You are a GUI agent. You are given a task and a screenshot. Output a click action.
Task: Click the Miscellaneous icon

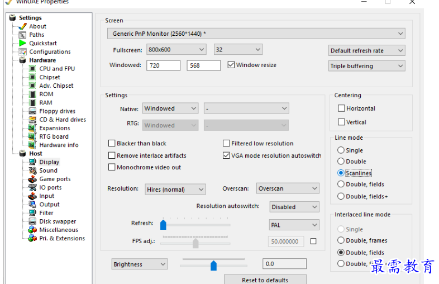(x=32, y=230)
